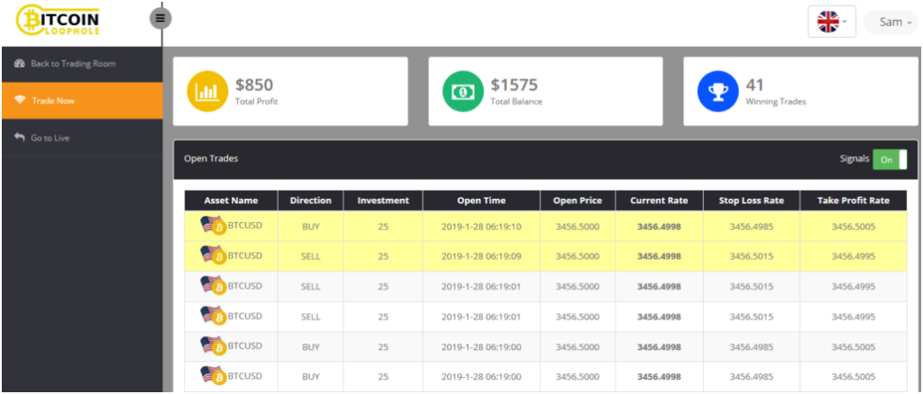Expand the Sam user account menu
Screen dimensions: 923x394
click(891, 22)
